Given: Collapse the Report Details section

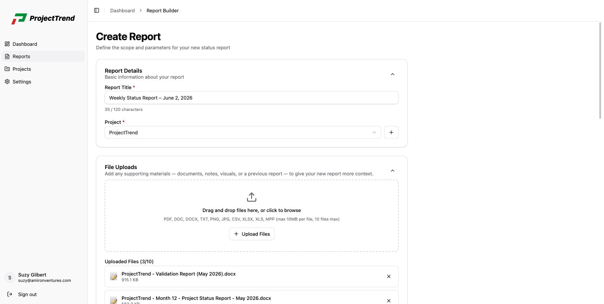Looking at the screenshot, I should click(393, 74).
